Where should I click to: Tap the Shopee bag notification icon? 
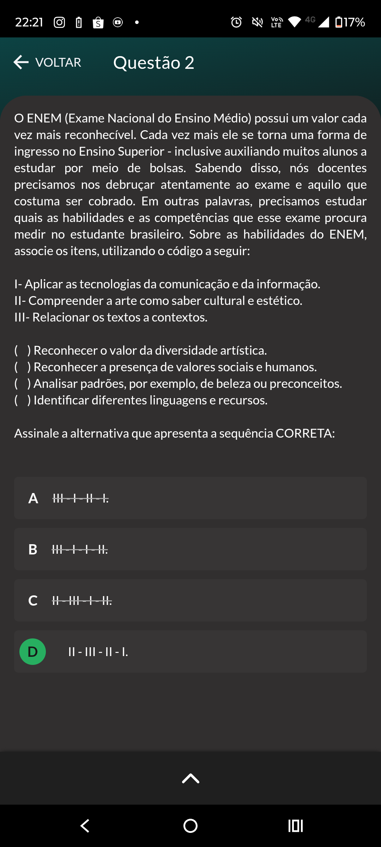pyautogui.click(x=98, y=23)
